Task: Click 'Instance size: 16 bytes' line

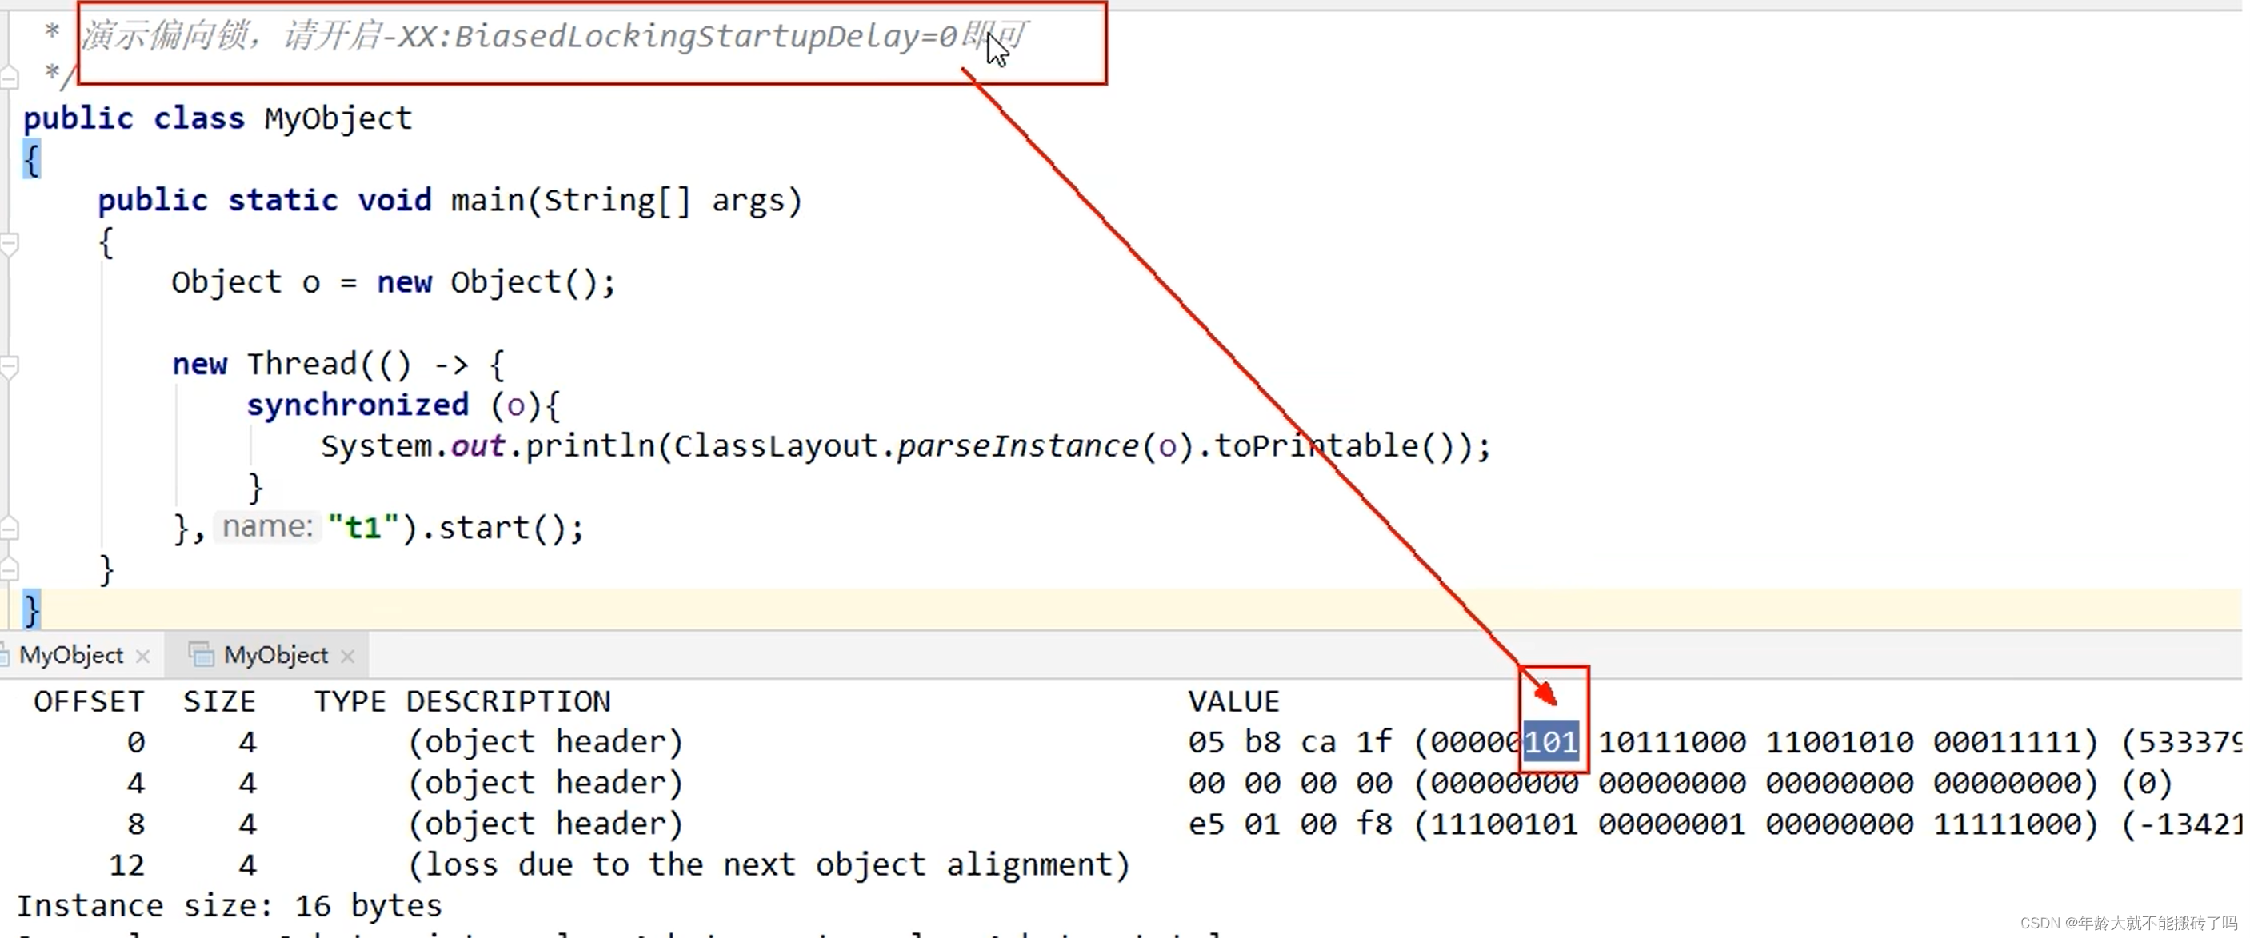Action: coord(230,906)
